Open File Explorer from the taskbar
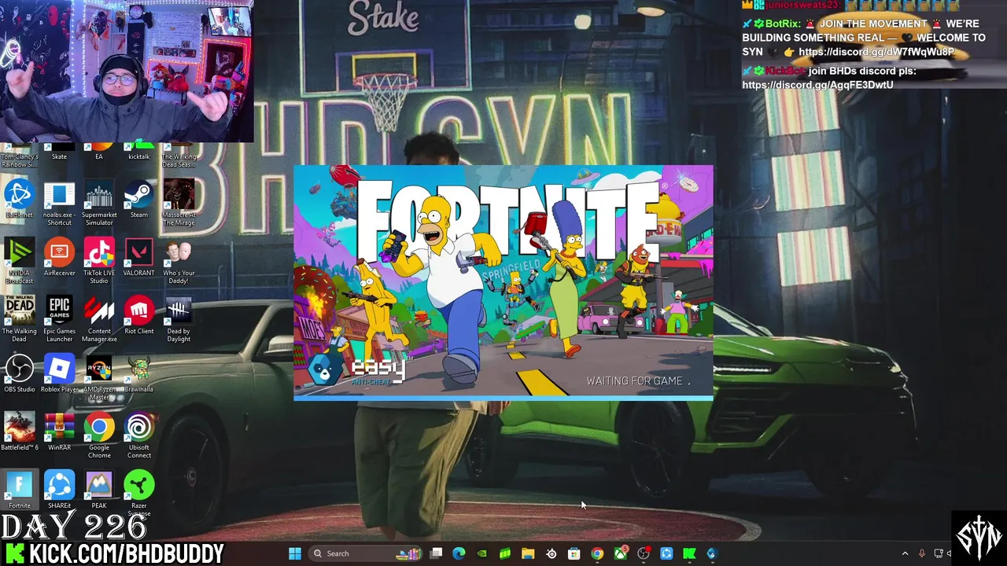The width and height of the screenshot is (1007, 566). coord(528,553)
